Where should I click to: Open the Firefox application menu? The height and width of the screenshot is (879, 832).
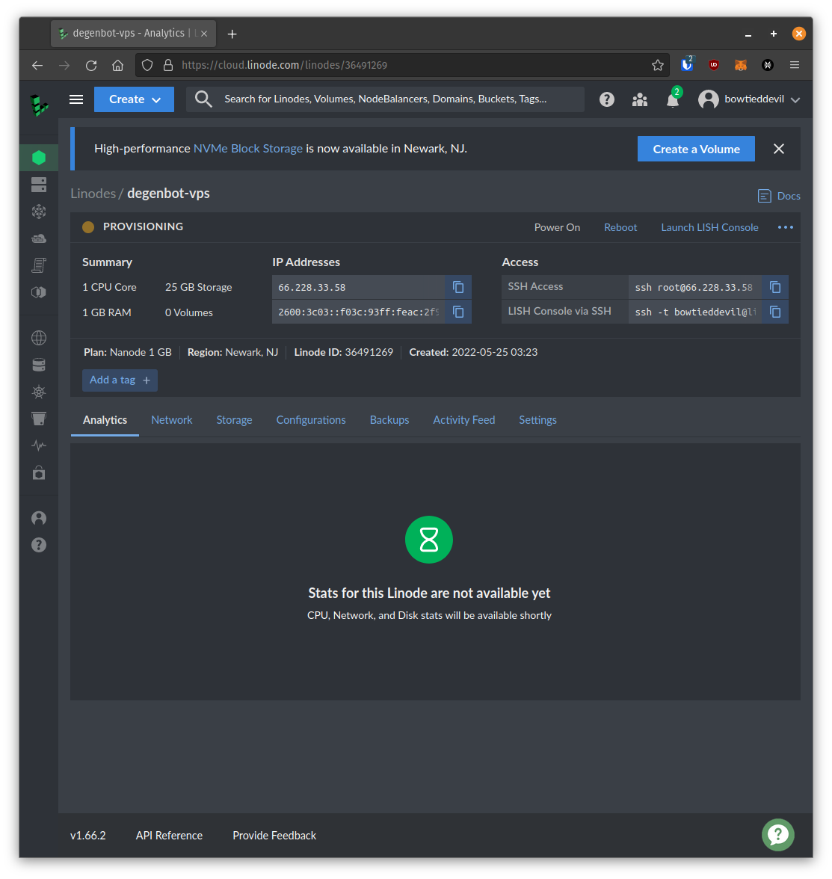(x=795, y=65)
